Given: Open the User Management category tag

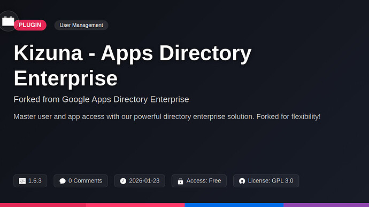Looking at the screenshot, I should [x=81, y=25].
